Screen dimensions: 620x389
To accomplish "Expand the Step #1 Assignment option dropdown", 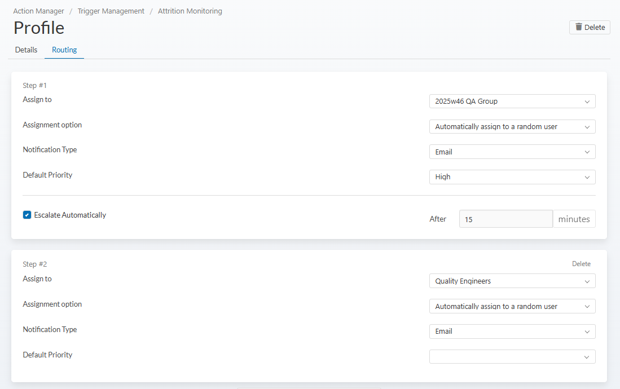I will (x=512, y=127).
